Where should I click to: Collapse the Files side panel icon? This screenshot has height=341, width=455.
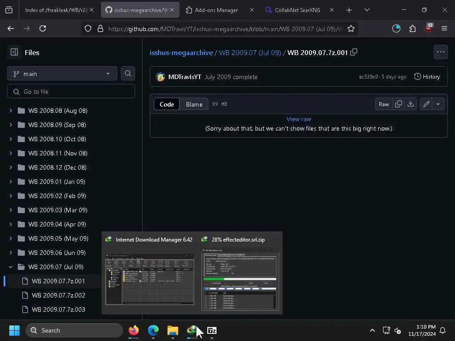14,52
